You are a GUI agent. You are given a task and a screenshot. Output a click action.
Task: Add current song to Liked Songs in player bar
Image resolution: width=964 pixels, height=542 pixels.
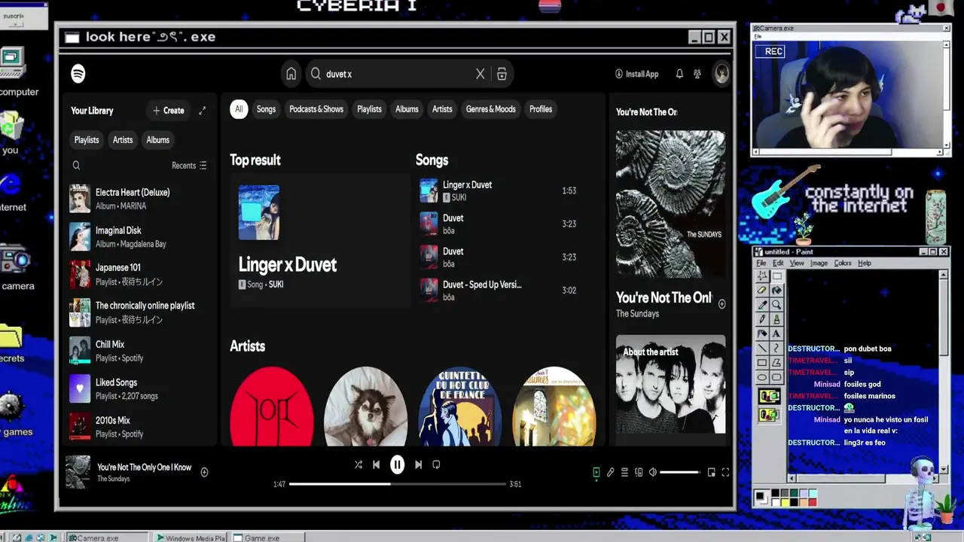(204, 472)
